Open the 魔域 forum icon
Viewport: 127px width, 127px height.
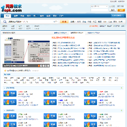click(x=90, y=102)
